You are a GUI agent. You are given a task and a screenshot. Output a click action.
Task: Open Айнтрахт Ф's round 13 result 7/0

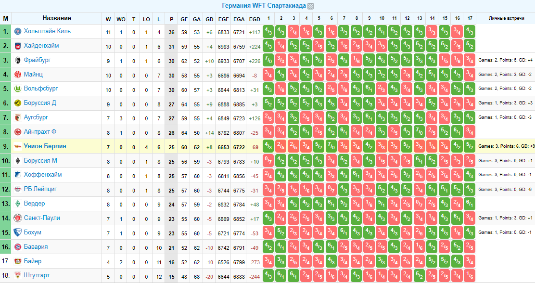click(x=420, y=132)
